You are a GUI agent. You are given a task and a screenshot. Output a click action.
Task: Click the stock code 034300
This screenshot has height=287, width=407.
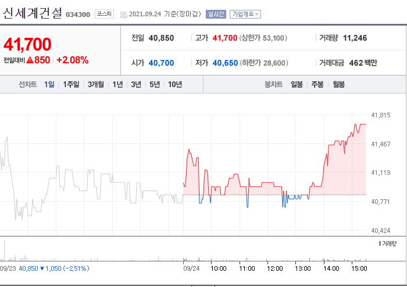click(x=78, y=15)
